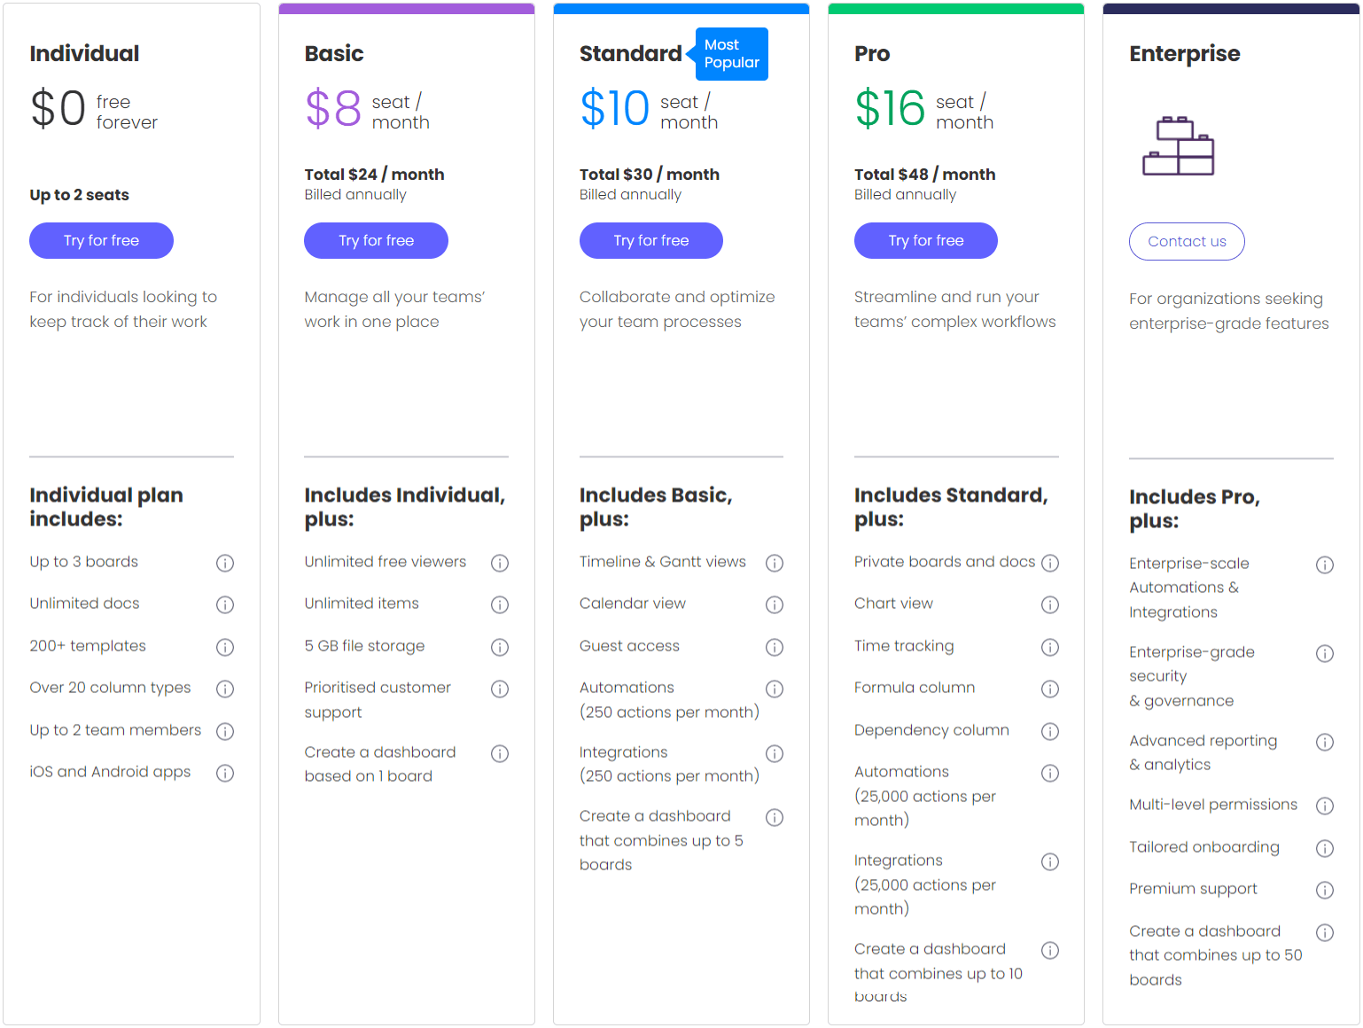Click Try for free on Basic plan
This screenshot has width=1363, height=1028.
tap(376, 240)
